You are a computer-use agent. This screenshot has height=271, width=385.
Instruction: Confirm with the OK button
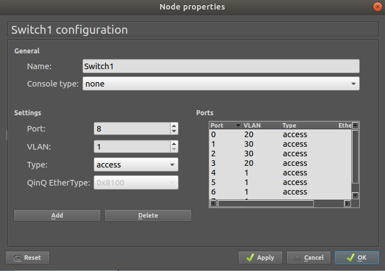(357, 258)
